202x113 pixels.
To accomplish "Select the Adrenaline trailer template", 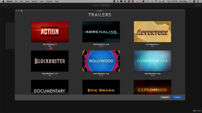I will (101, 32).
